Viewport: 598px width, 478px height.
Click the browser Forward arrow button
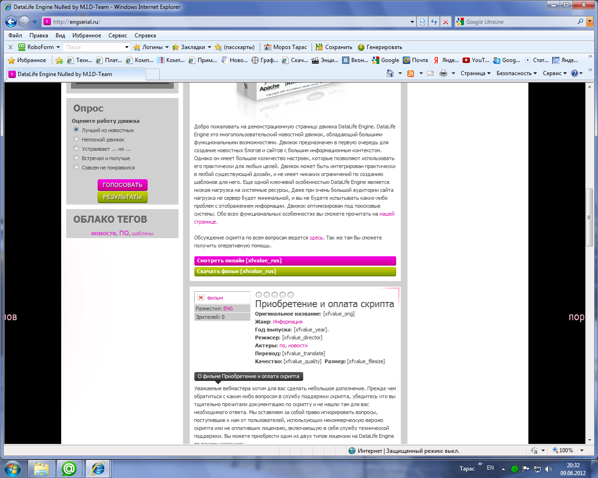24,21
